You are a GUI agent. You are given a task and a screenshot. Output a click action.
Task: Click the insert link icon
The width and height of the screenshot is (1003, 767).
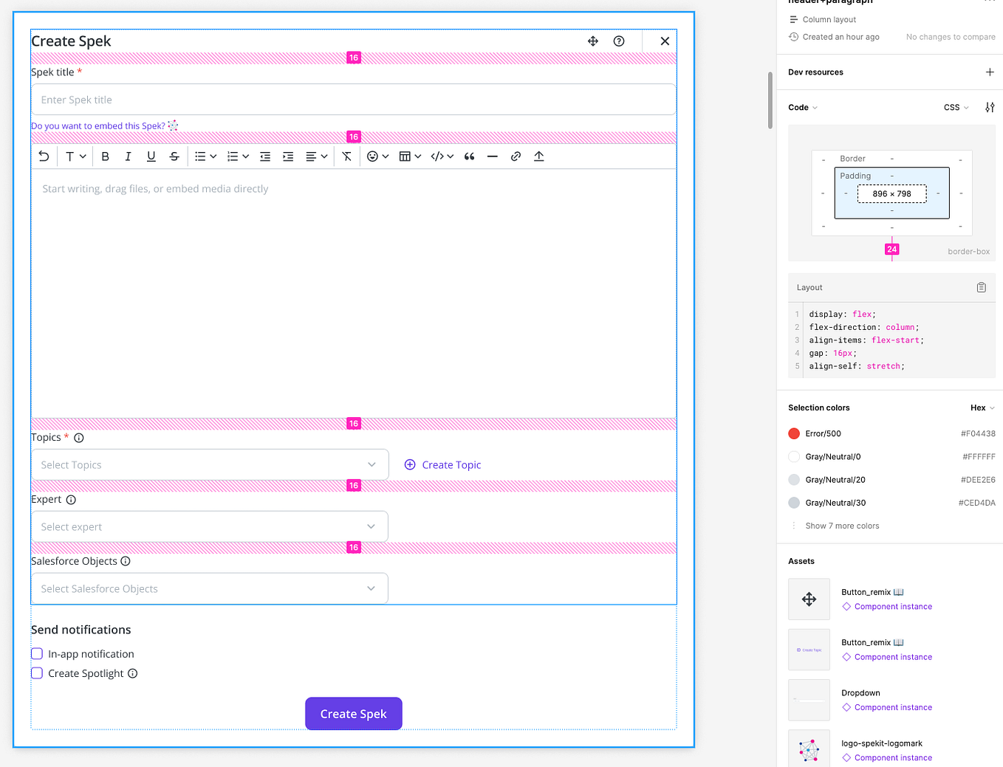tap(516, 156)
